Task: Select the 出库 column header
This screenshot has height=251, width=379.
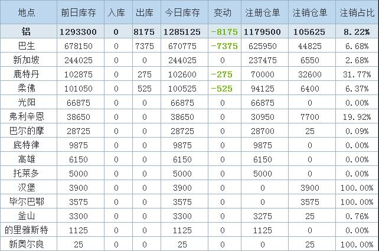Action: (x=144, y=12)
